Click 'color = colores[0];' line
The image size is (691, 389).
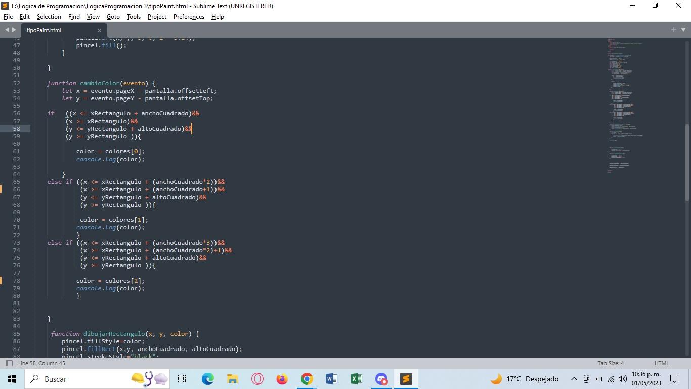coord(110,151)
